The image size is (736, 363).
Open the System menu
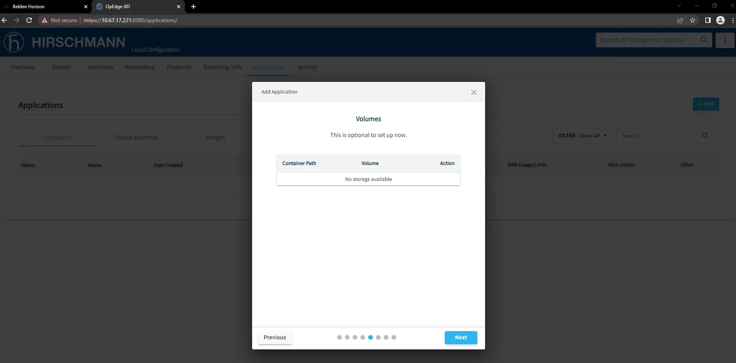click(x=62, y=67)
